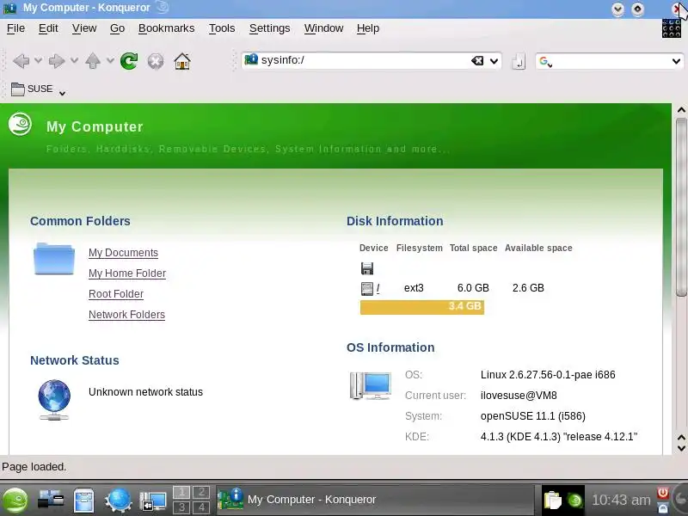Open the desktop icon next to start menu

51,500
